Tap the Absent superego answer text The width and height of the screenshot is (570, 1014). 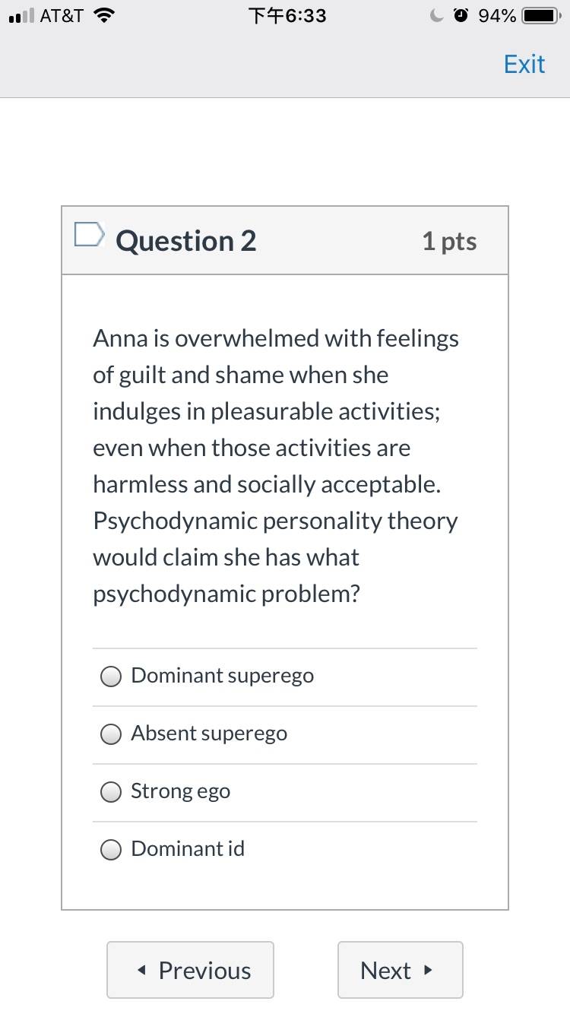click(209, 734)
